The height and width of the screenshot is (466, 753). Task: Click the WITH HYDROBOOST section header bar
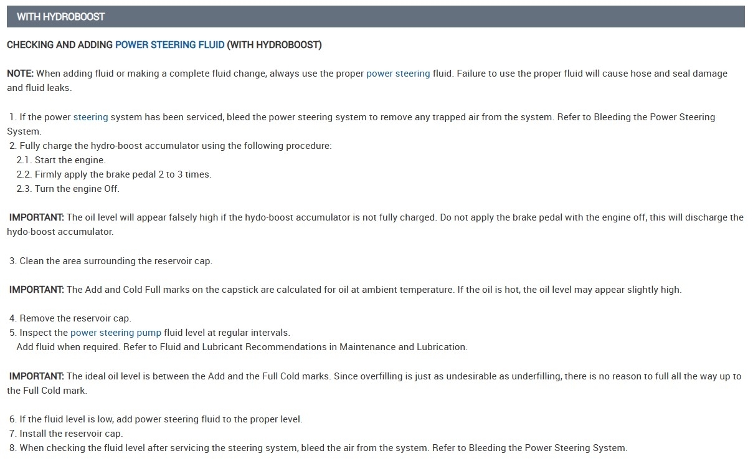click(x=376, y=17)
